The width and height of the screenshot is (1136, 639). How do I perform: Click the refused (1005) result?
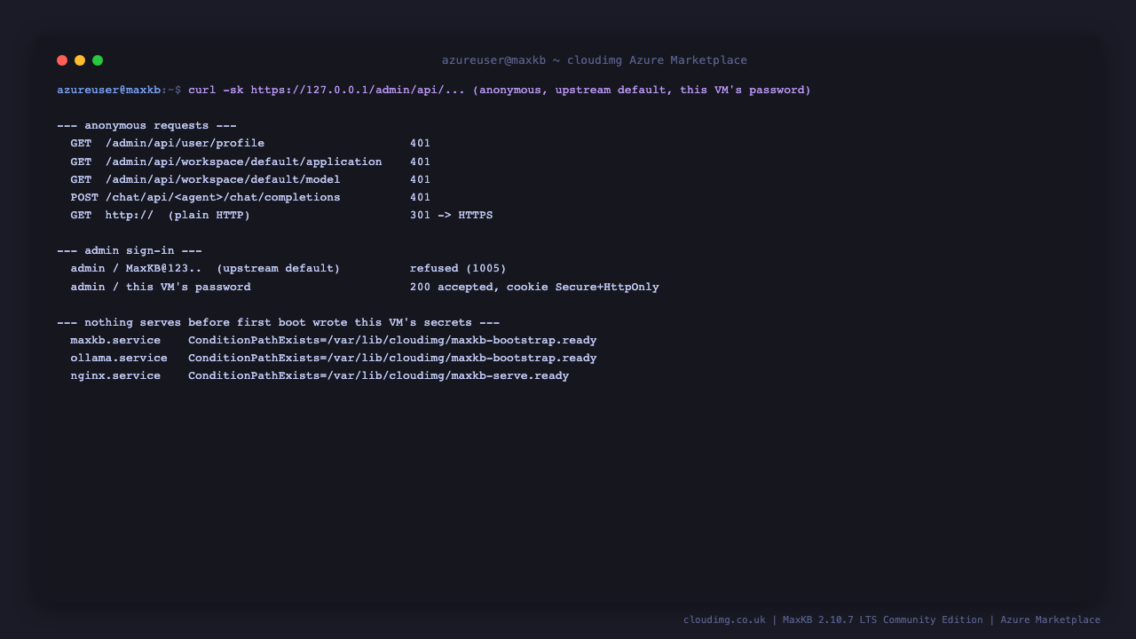tap(458, 268)
